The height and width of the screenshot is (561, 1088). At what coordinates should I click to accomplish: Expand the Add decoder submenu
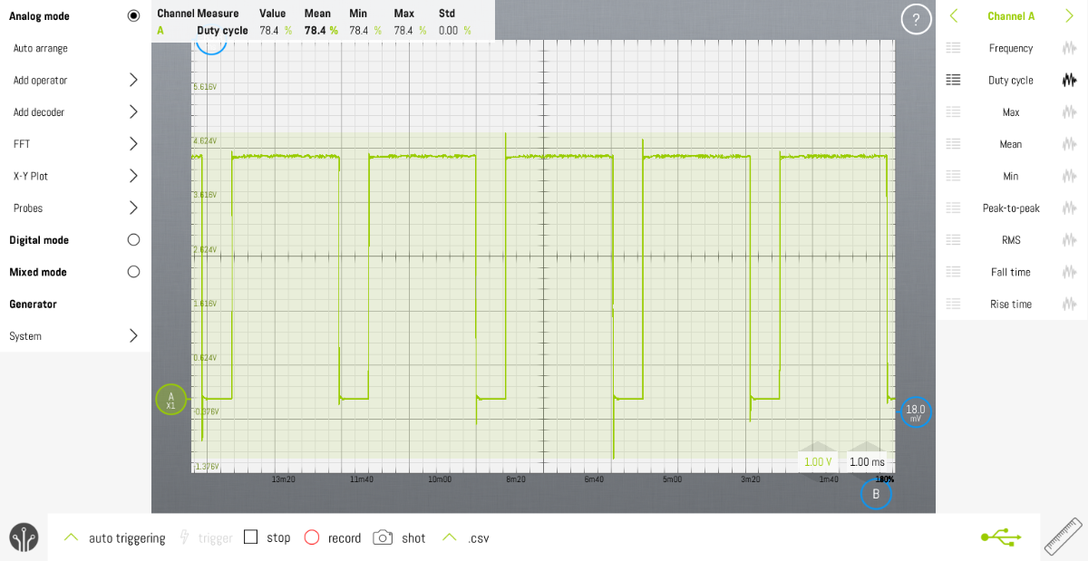(x=133, y=111)
